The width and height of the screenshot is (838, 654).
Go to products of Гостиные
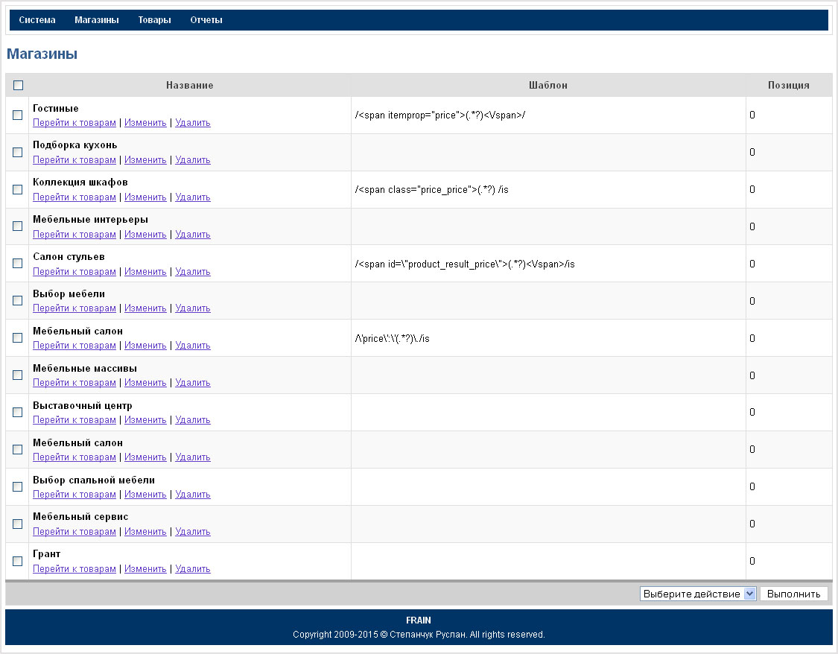coord(74,123)
